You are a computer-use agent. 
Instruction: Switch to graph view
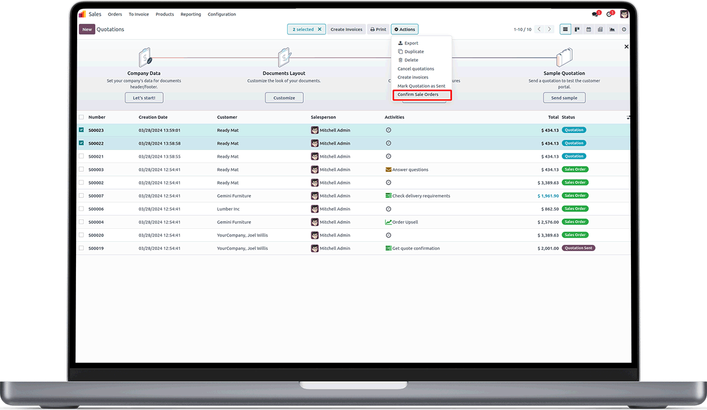click(x=612, y=29)
